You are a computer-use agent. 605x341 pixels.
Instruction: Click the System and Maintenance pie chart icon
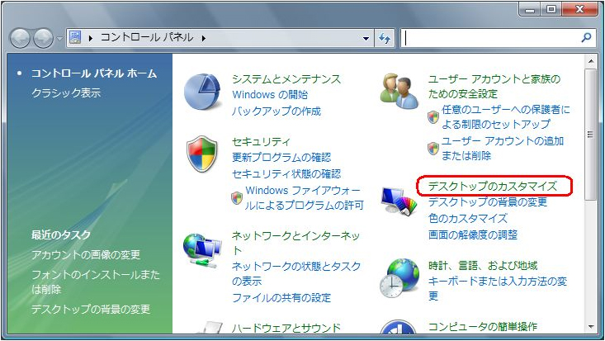(x=202, y=92)
